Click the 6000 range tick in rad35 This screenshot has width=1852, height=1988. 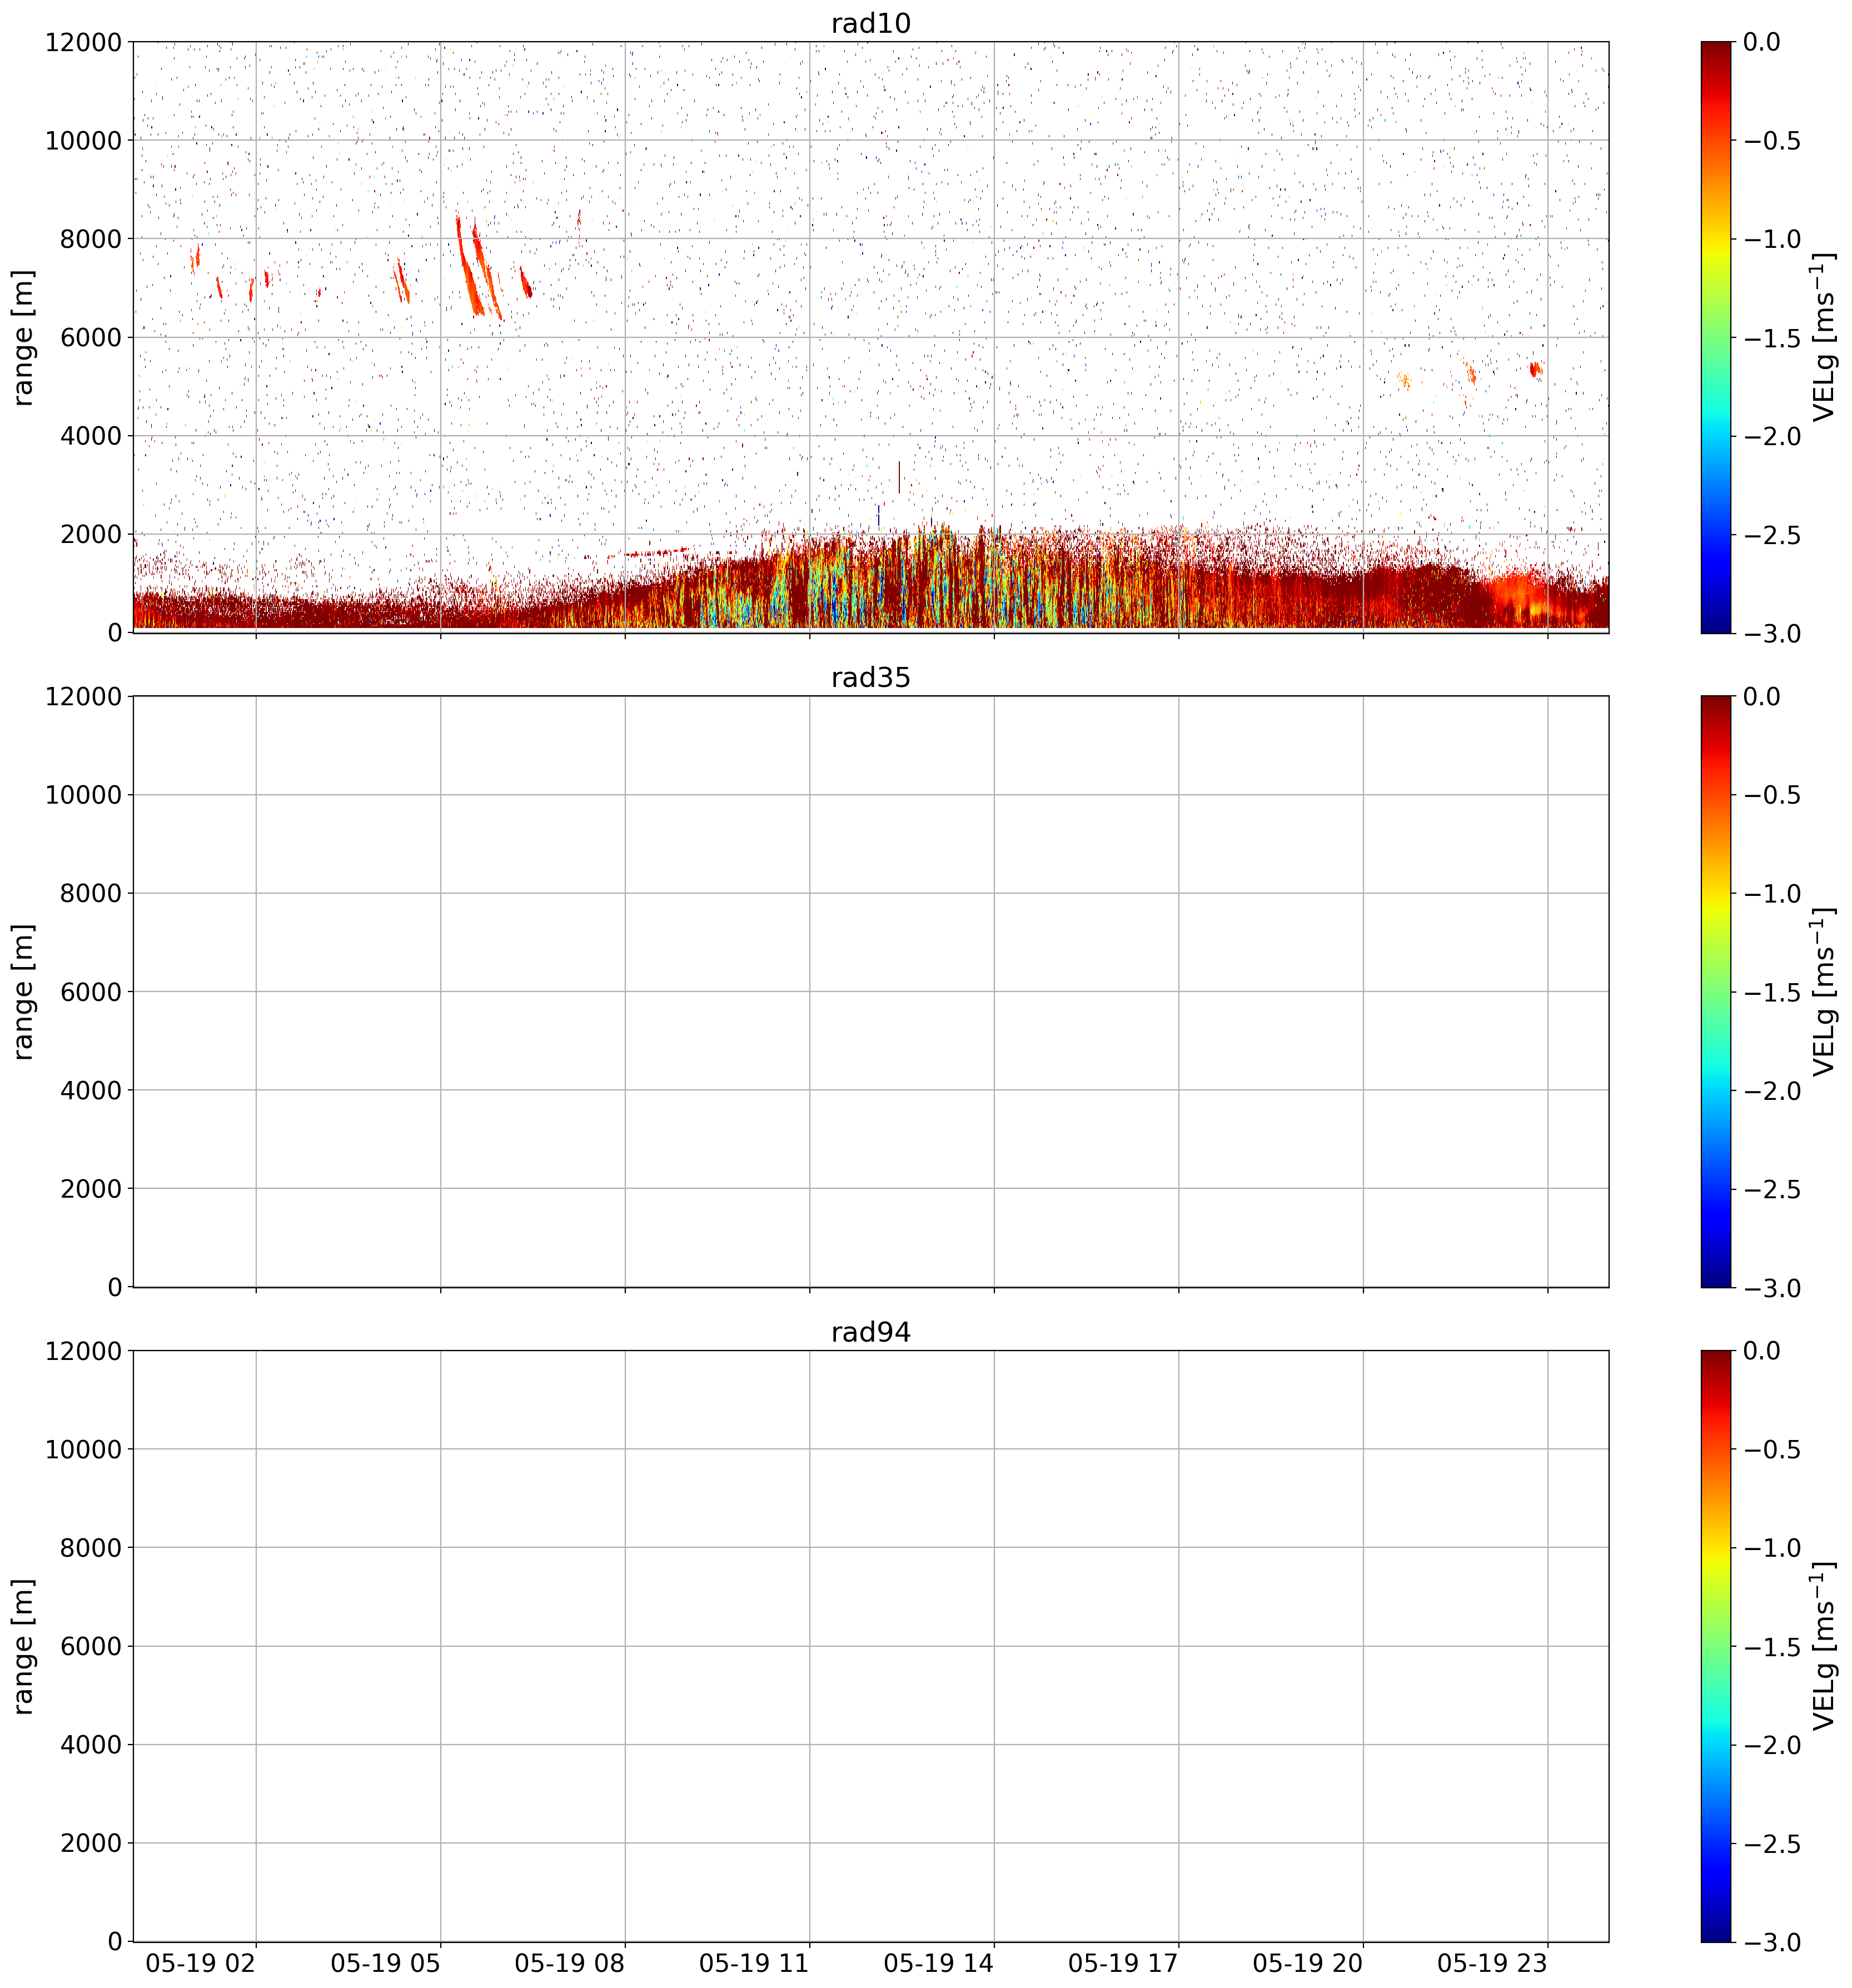click(90, 993)
